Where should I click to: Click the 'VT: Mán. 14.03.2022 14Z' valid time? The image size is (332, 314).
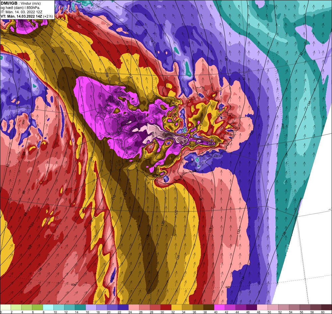pos(21,16)
